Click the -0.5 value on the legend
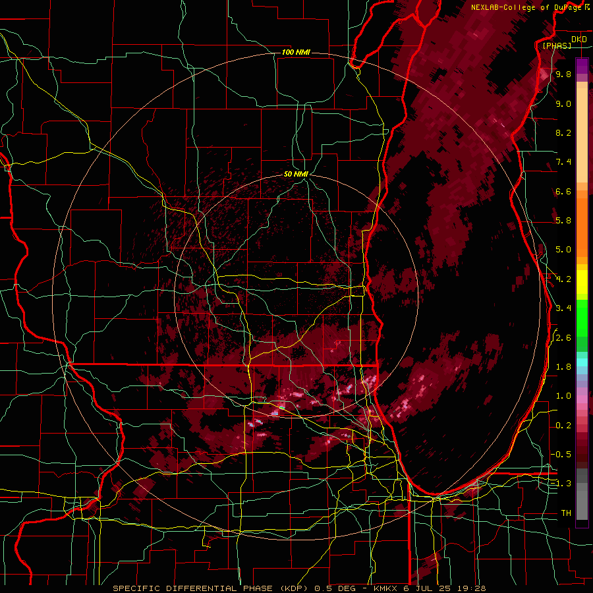Image resolution: width=593 pixels, height=593 pixels. pos(561,455)
